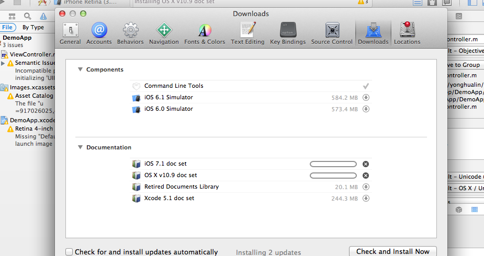
Task: Open the Source Control preferences tab
Action: pos(332,34)
